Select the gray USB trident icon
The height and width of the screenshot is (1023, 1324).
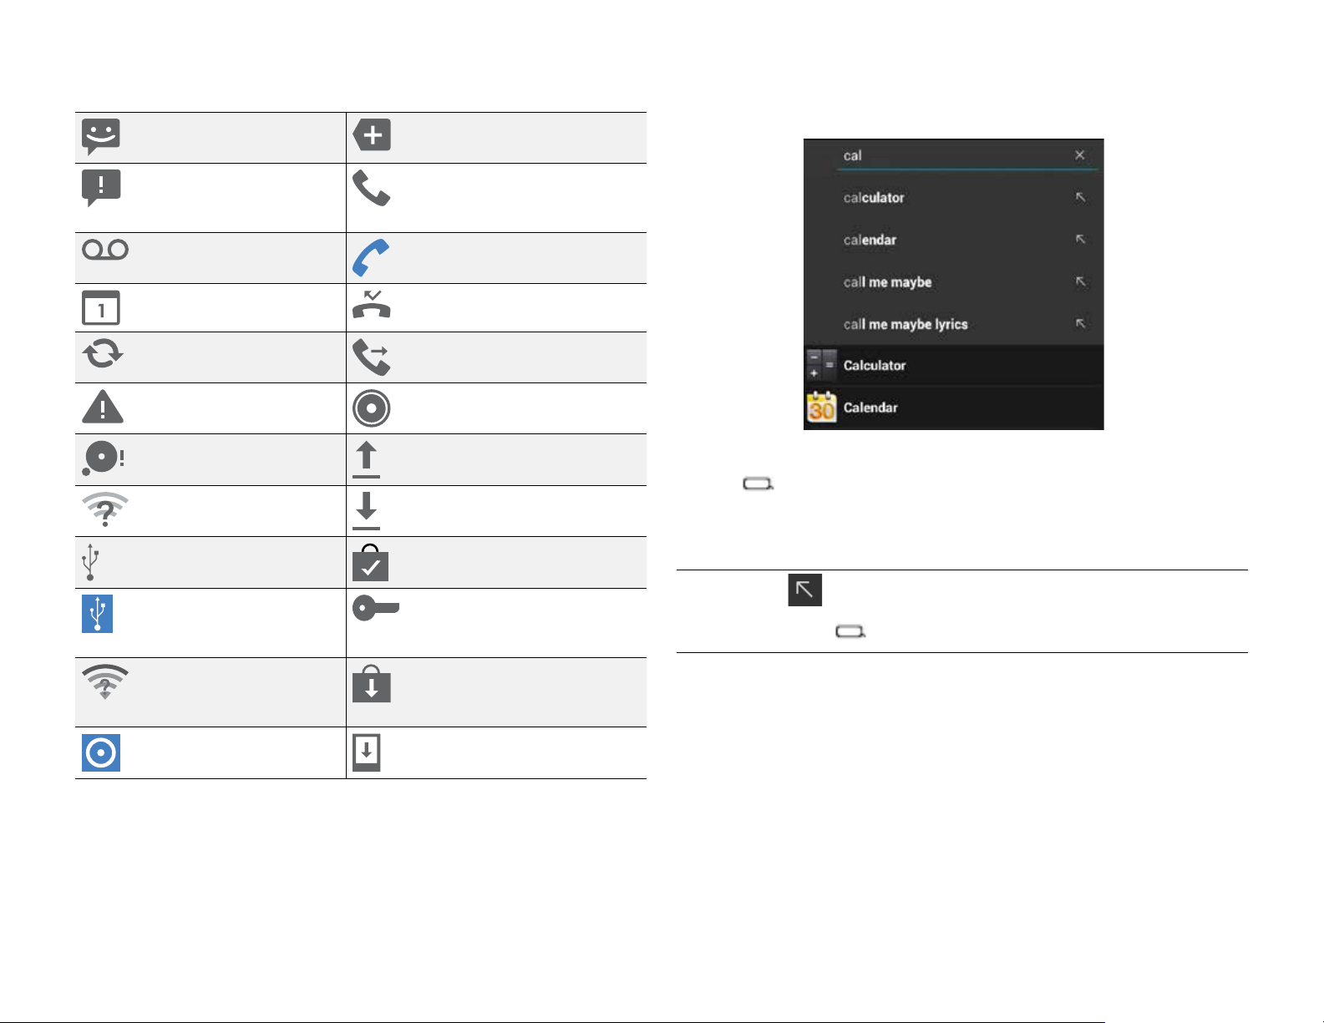click(90, 562)
